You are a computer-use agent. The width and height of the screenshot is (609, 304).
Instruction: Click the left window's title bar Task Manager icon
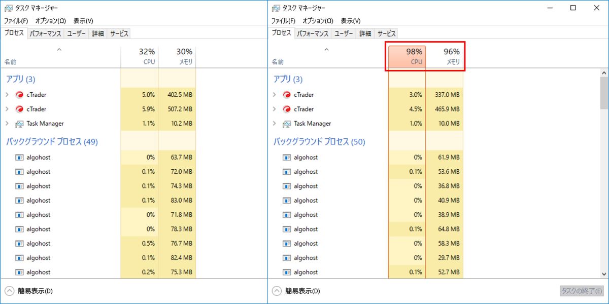coord(8,8)
